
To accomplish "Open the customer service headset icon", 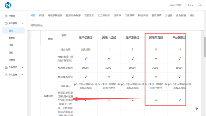I will coord(189,5).
